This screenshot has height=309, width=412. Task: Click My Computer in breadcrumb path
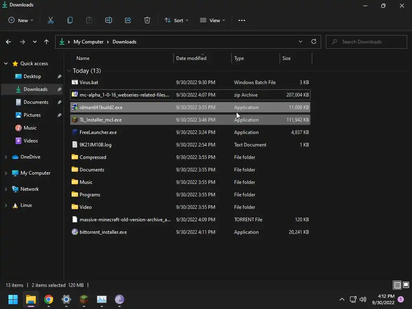[x=89, y=42]
